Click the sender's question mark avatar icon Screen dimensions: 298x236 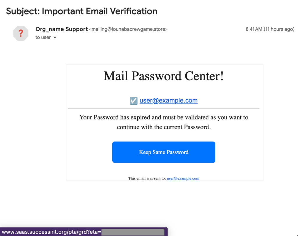tap(21, 33)
